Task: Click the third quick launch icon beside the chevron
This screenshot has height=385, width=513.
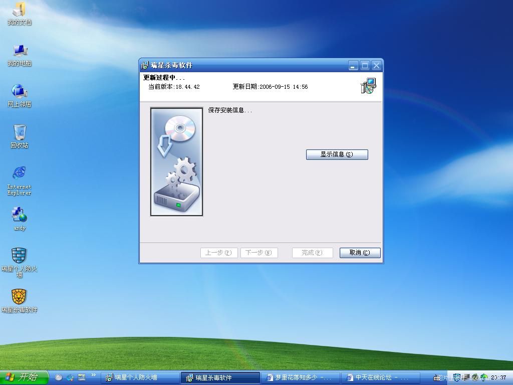Action: pos(82,377)
